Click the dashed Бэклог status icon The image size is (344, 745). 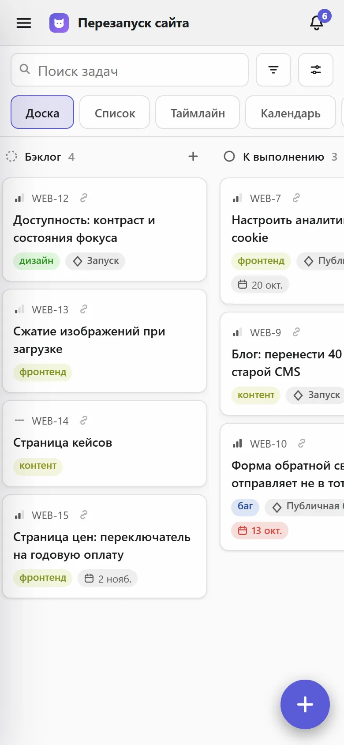tap(11, 156)
